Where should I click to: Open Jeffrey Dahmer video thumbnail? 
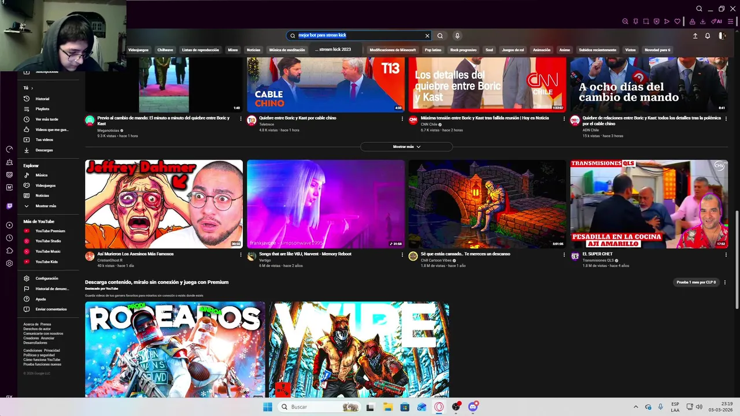tap(164, 204)
